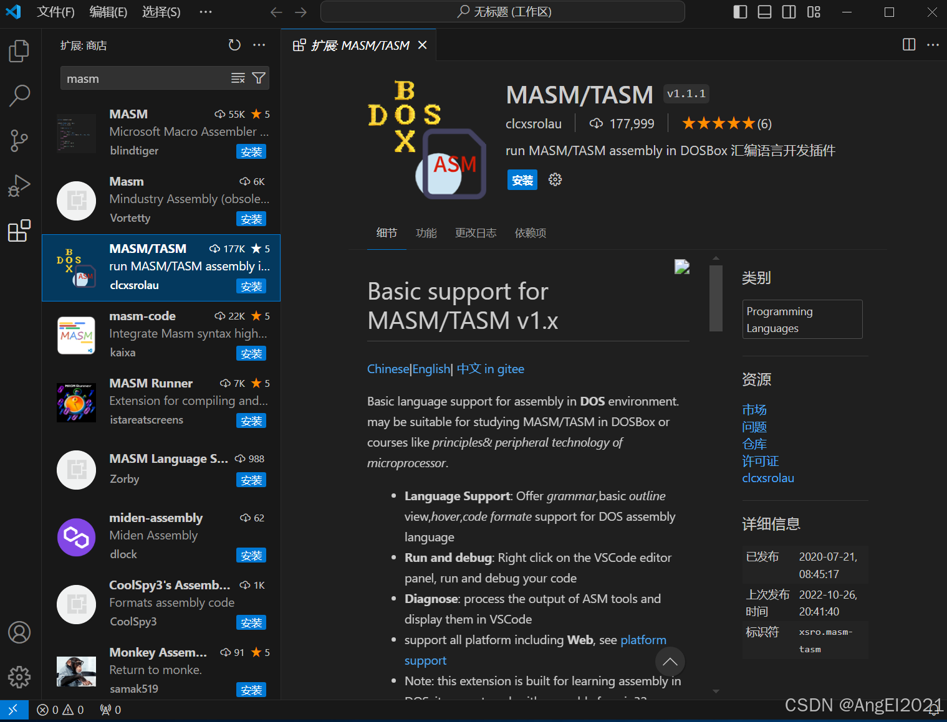
Task: Open the Edit menu
Action: (108, 12)
